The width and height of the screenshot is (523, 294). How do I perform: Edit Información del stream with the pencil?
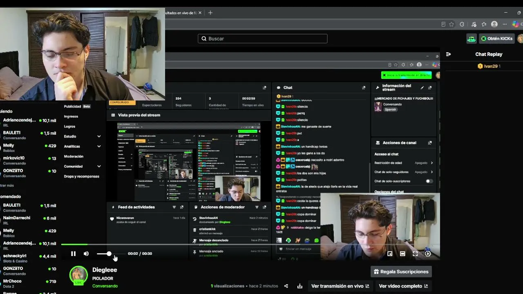[422, 88]
